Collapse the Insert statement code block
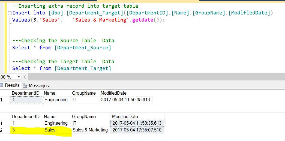This screenshot has height=141, width=285. point(10,13)
